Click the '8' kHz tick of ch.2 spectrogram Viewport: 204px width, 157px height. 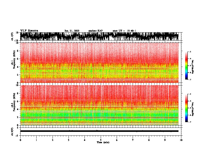pyautogui.click(x=18, y=93)
